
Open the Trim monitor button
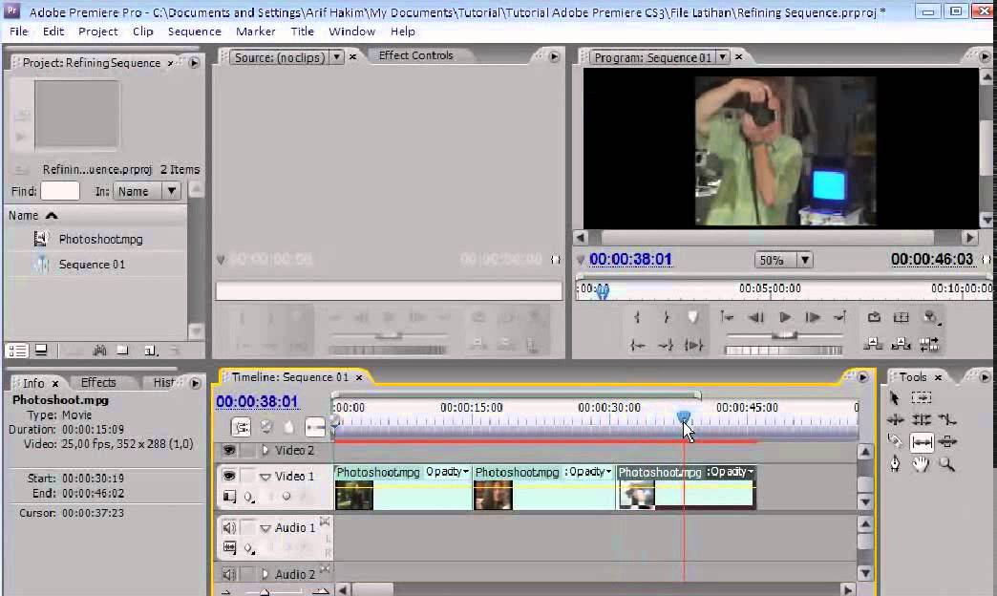pos(929,344)
